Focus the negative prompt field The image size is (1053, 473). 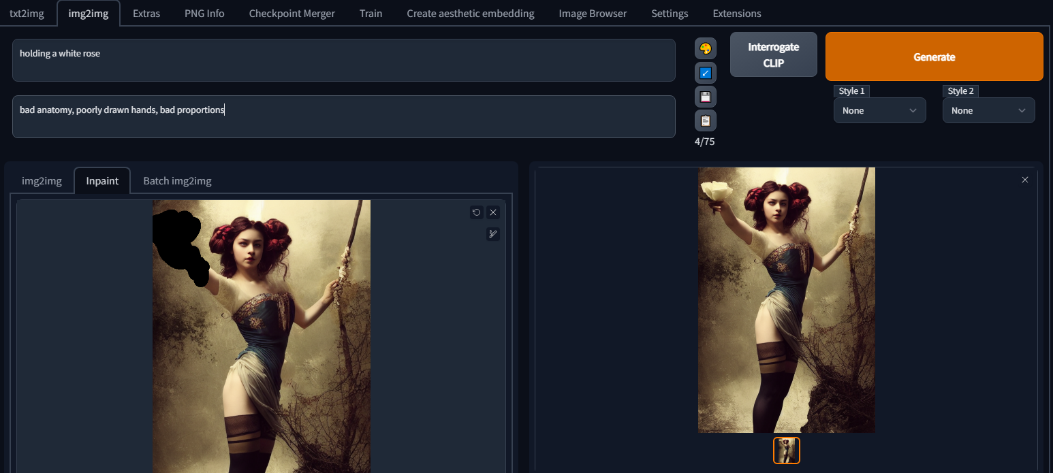click(x=344, y=116)
